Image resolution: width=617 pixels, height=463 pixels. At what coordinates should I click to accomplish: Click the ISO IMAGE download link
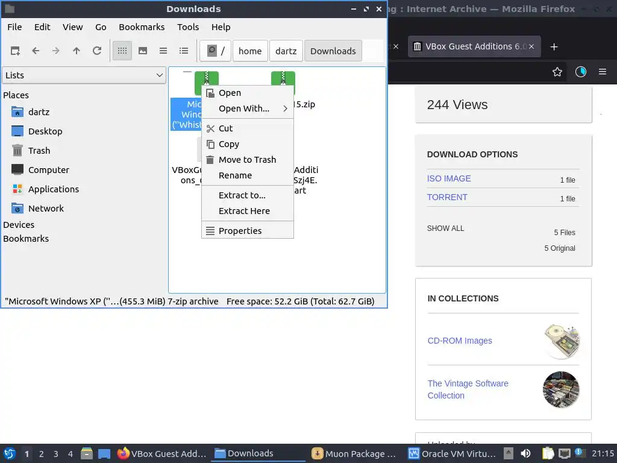449,178
